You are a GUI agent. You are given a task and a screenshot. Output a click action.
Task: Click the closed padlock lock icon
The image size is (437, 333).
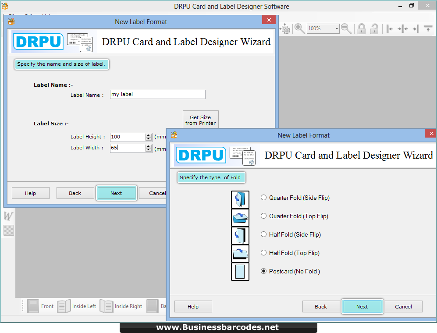pyautogui.click(x=362, y=28)
